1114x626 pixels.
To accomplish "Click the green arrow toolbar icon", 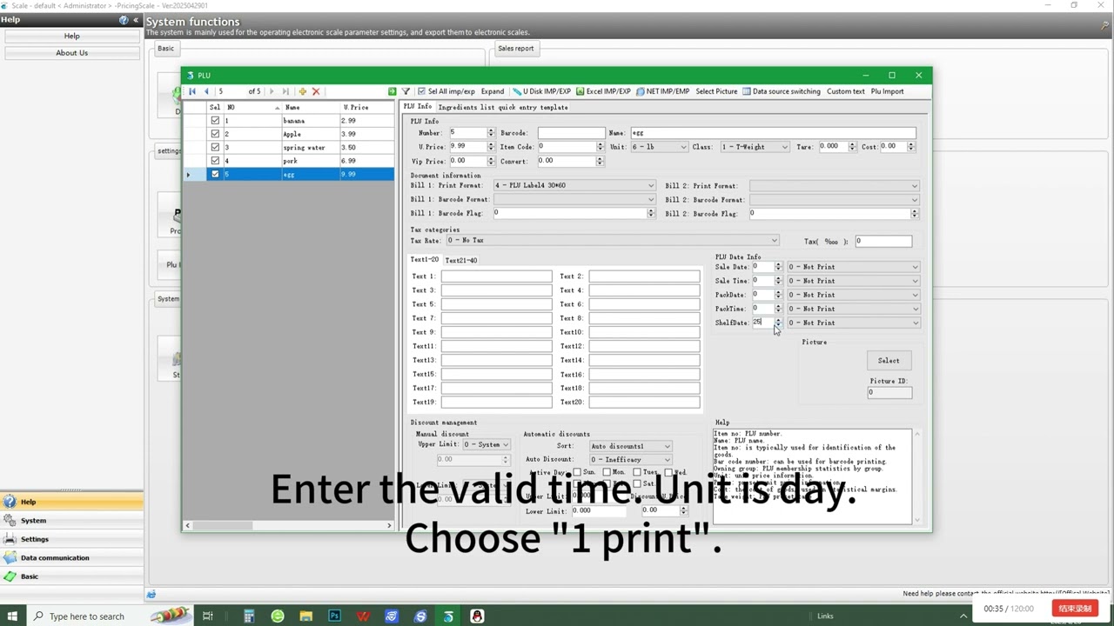I will point(392,91).
